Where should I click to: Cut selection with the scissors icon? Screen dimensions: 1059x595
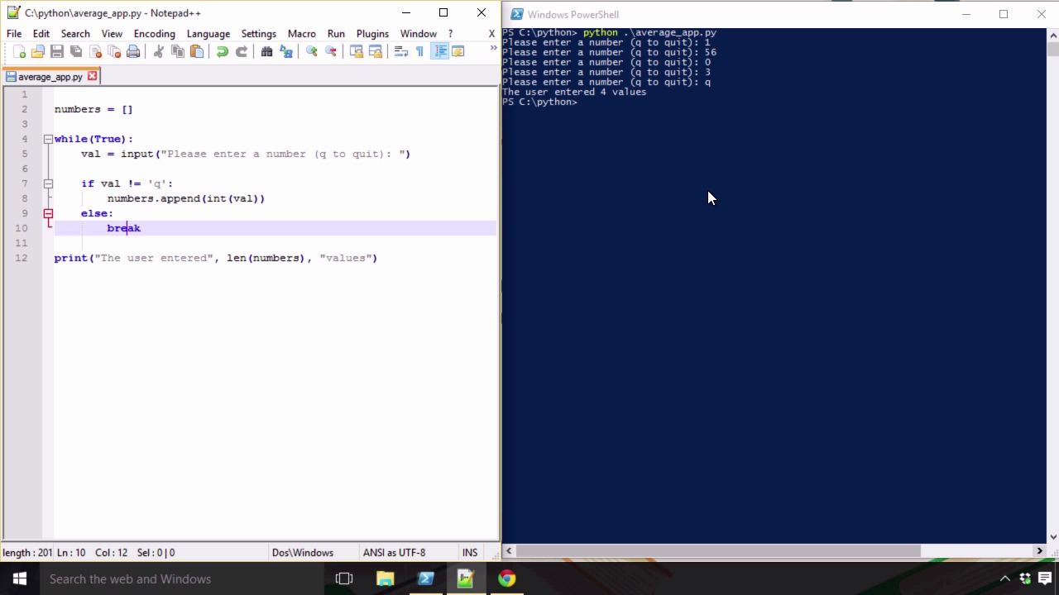[159, 51]
